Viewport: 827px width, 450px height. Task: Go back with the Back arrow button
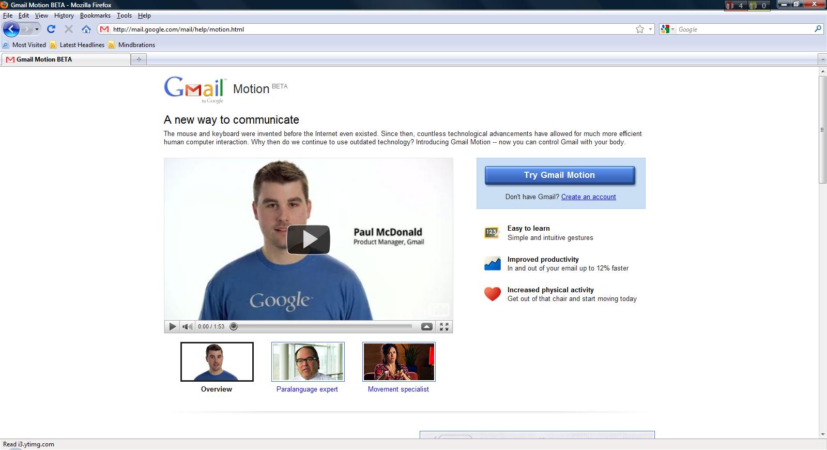[11, 29]
